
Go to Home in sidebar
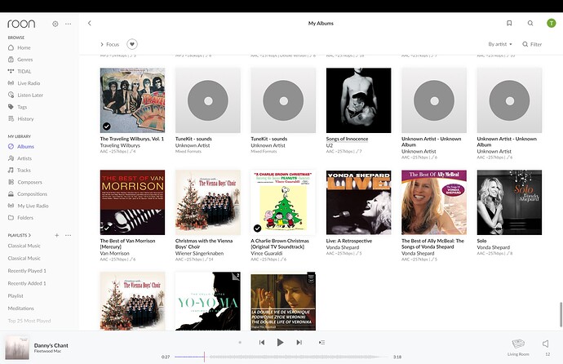(x=20, y=47)
